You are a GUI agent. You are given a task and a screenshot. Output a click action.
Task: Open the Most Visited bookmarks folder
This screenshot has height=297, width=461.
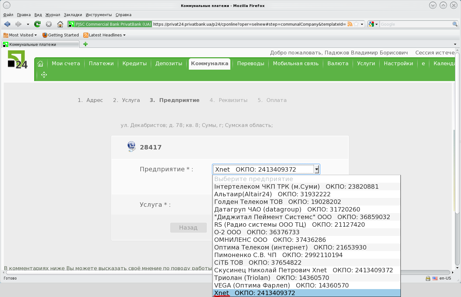coord(20,35)
